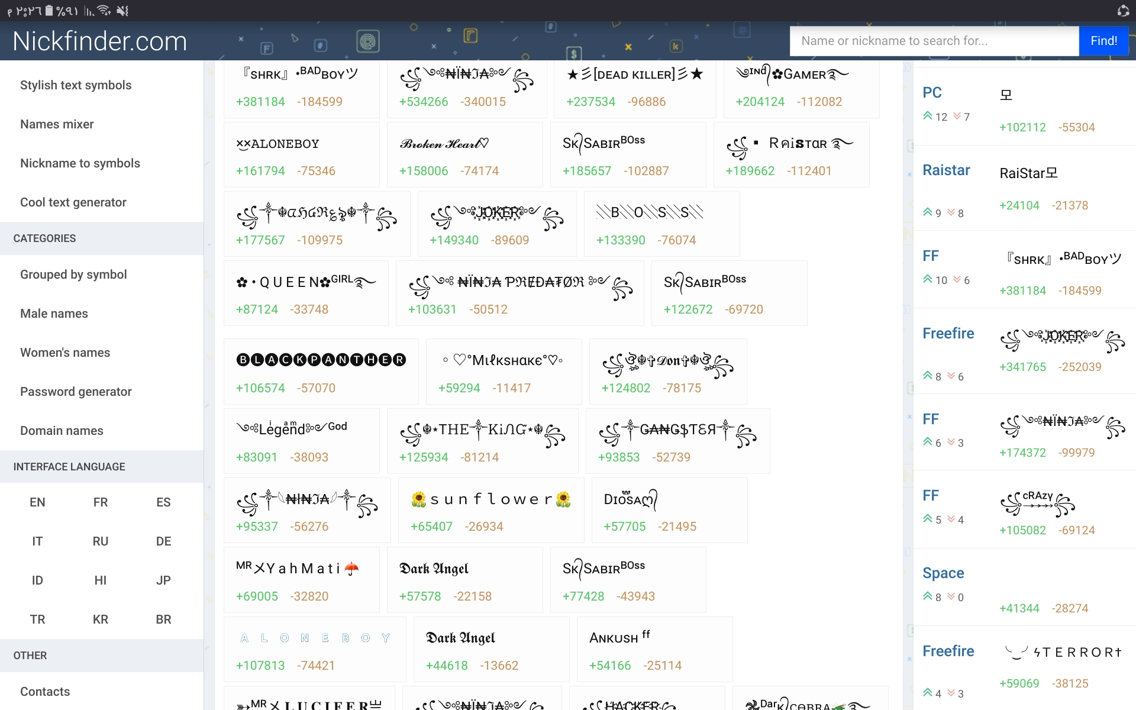
Task: Open Password generator page
Action: click(x=76, y=392)
